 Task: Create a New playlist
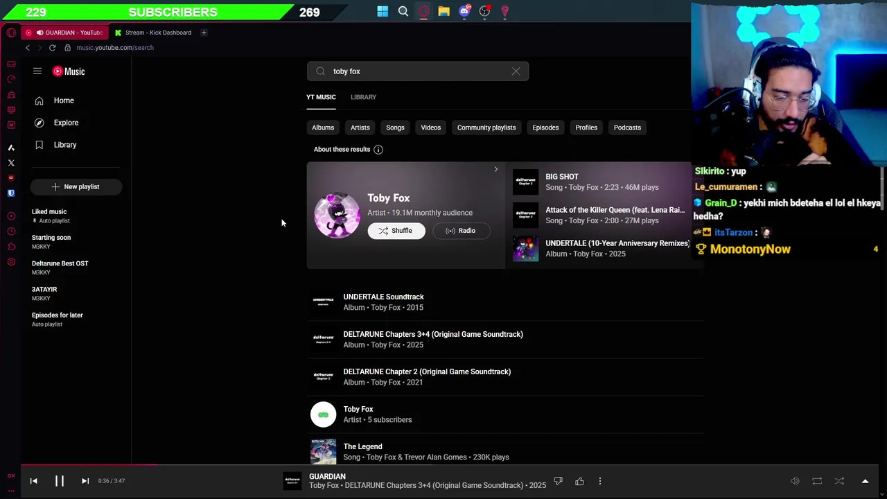click(x=76, y=186)
